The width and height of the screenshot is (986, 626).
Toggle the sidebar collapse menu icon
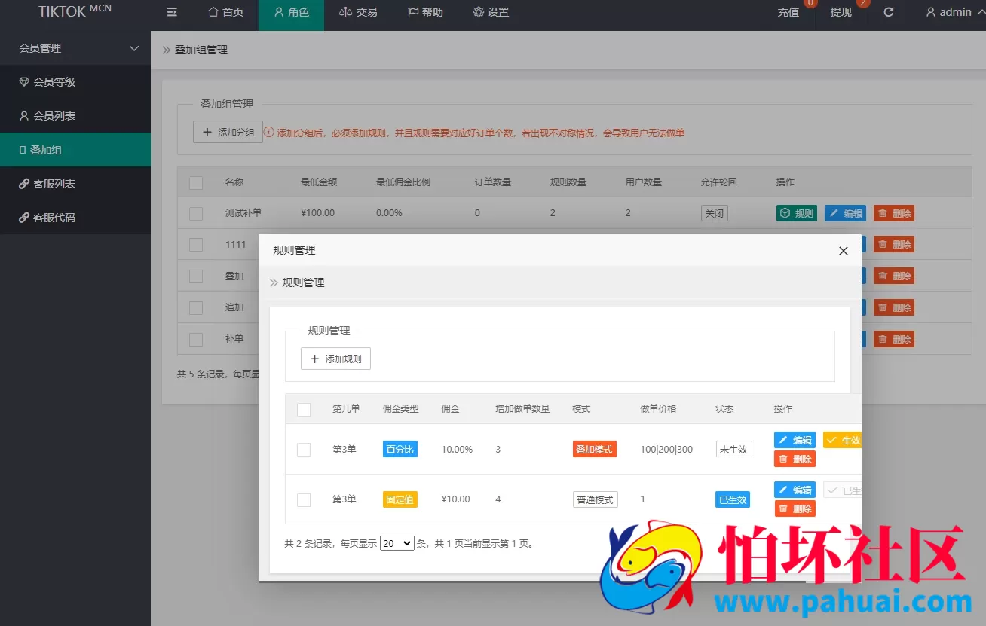173,12
